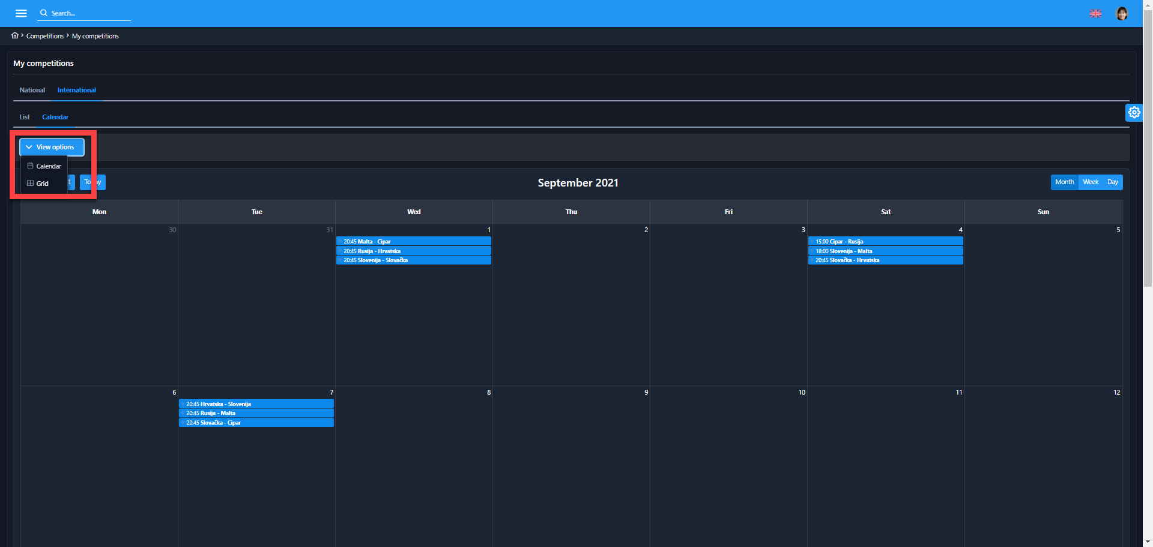Click the scrollbar down arrow

coord(1148,542)
